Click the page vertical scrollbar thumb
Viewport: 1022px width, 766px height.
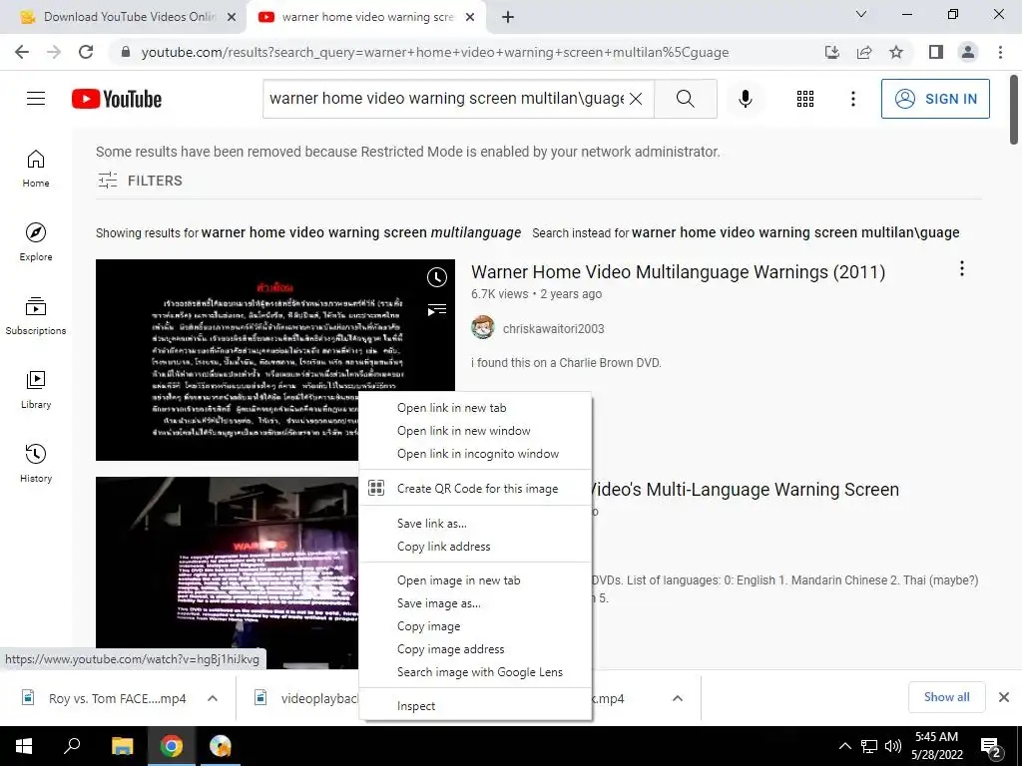tap(1014, 110)
